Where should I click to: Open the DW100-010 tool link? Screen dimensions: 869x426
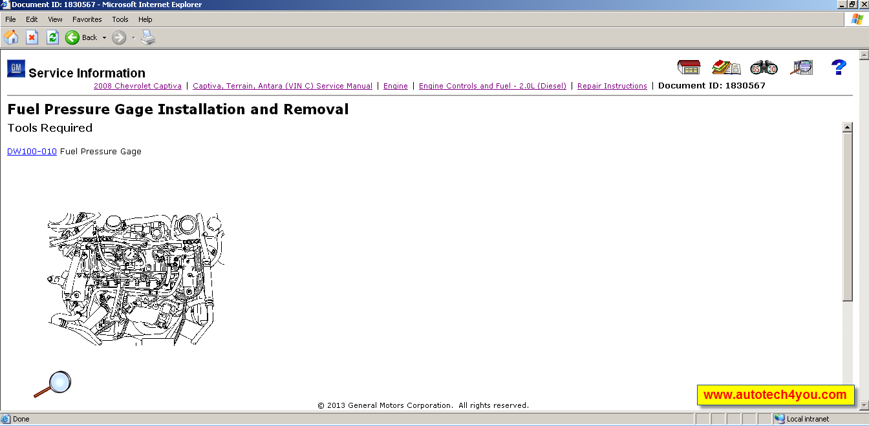pyautogui.click(x=32, y=152)
